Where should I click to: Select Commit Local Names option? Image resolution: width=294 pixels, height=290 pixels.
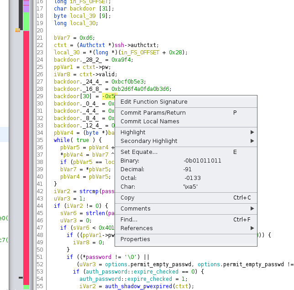[x=150, y=121]
